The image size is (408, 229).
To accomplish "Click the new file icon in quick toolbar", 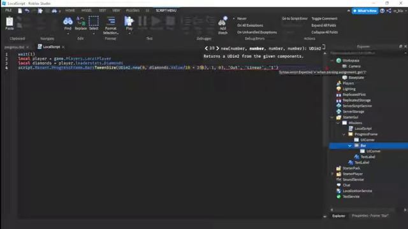I will pyautogui.click(x=20, y=11).
